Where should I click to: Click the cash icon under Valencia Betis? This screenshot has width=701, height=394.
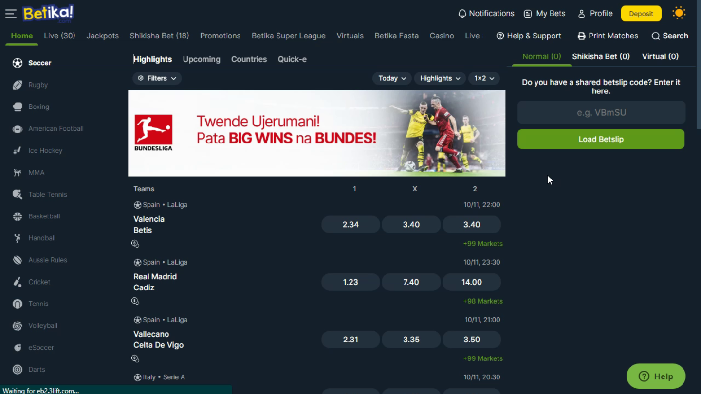(x=135, y=243)
